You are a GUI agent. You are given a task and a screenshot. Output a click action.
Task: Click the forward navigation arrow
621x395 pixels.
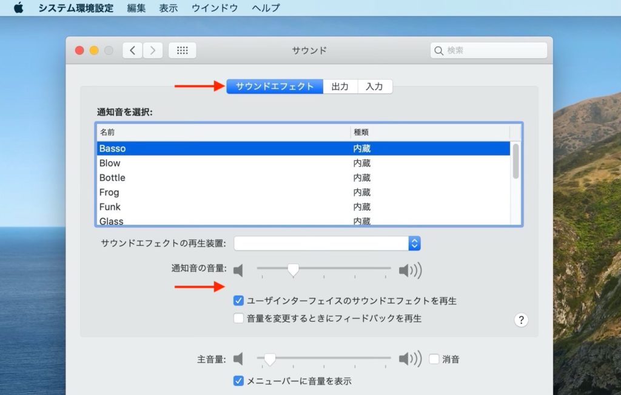click(x=152, y=50)
